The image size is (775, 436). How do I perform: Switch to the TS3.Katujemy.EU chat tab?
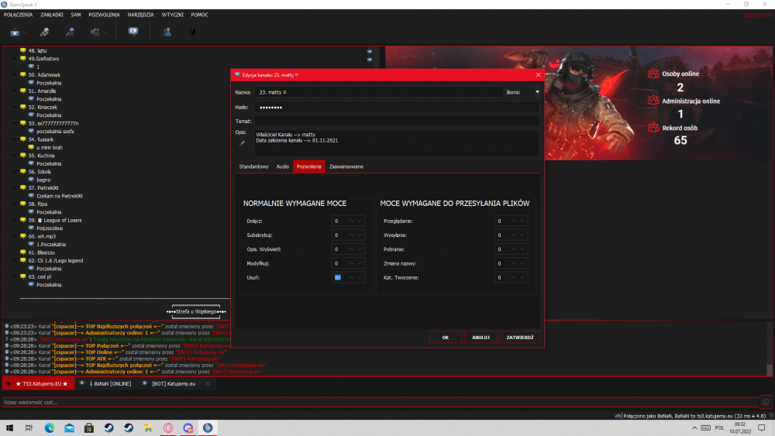click(38, 383)
